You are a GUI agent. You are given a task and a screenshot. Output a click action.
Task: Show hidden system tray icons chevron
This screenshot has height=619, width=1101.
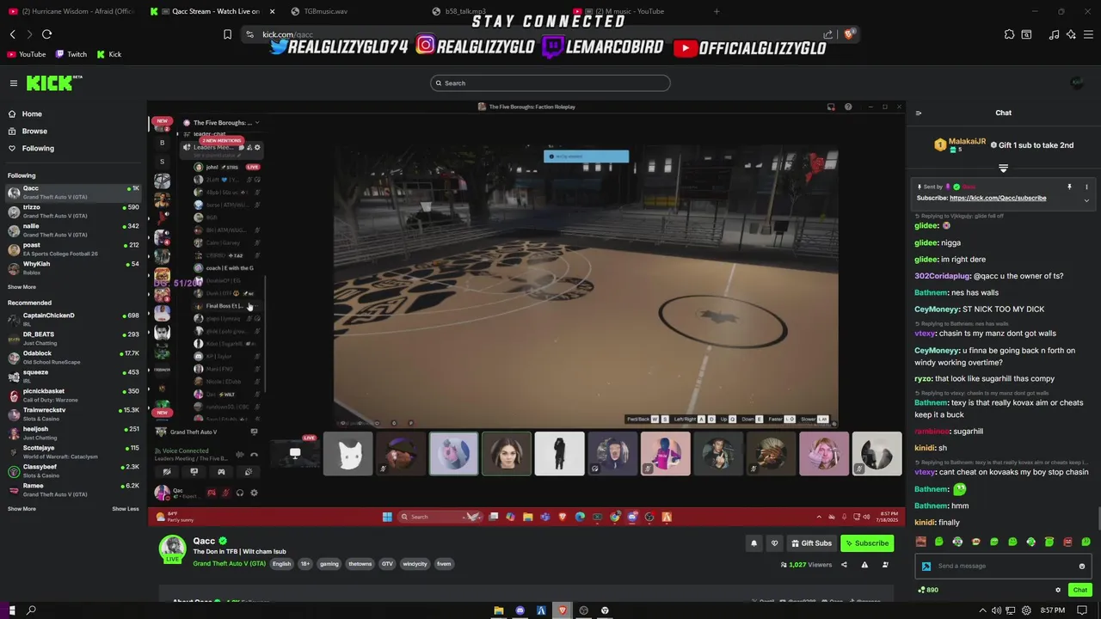coord(982,610)
